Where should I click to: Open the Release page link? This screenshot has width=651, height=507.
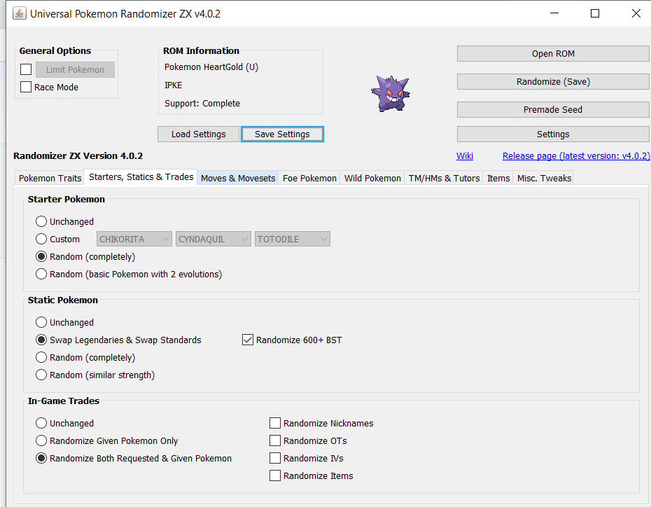pos(576,155)
